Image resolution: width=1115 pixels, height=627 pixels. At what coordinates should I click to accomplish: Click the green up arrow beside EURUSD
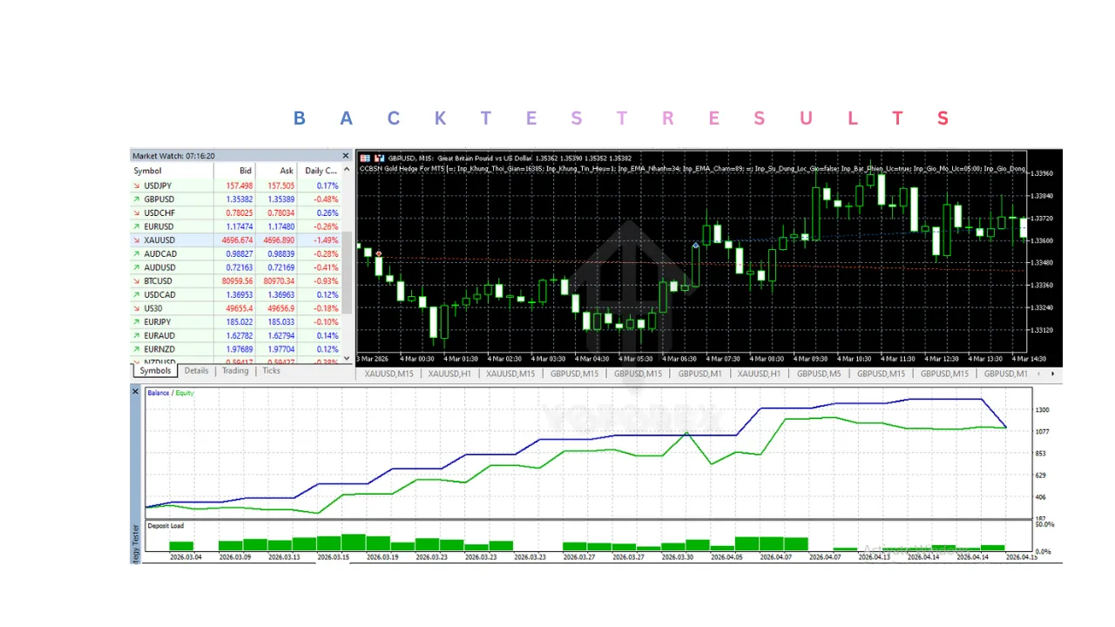coord(137,226)
